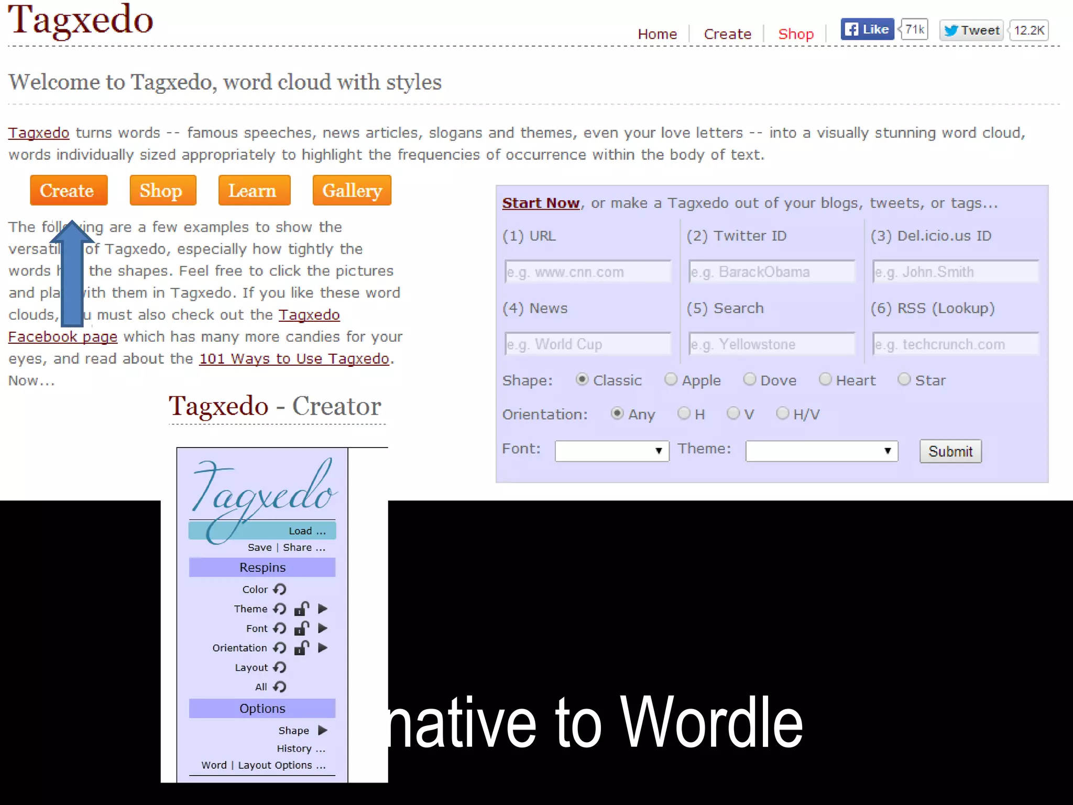The image size is (1073, 805).
Task: Respin All settings icon
Action: pyautogui.click(x=280, y=687)
